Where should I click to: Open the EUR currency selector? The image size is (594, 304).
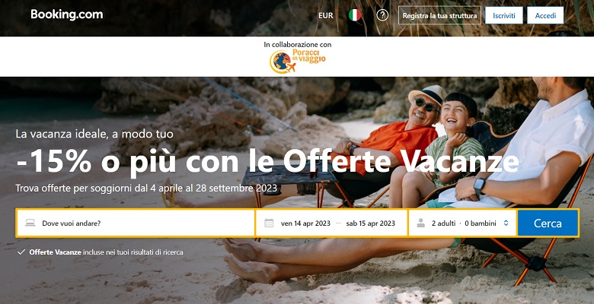[326, 15]
